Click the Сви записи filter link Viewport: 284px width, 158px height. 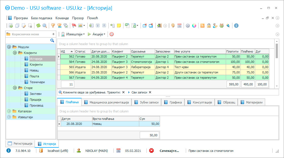[138, 92]
